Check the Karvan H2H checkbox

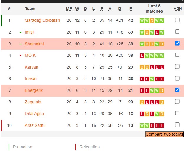click(x=177, y=66)
